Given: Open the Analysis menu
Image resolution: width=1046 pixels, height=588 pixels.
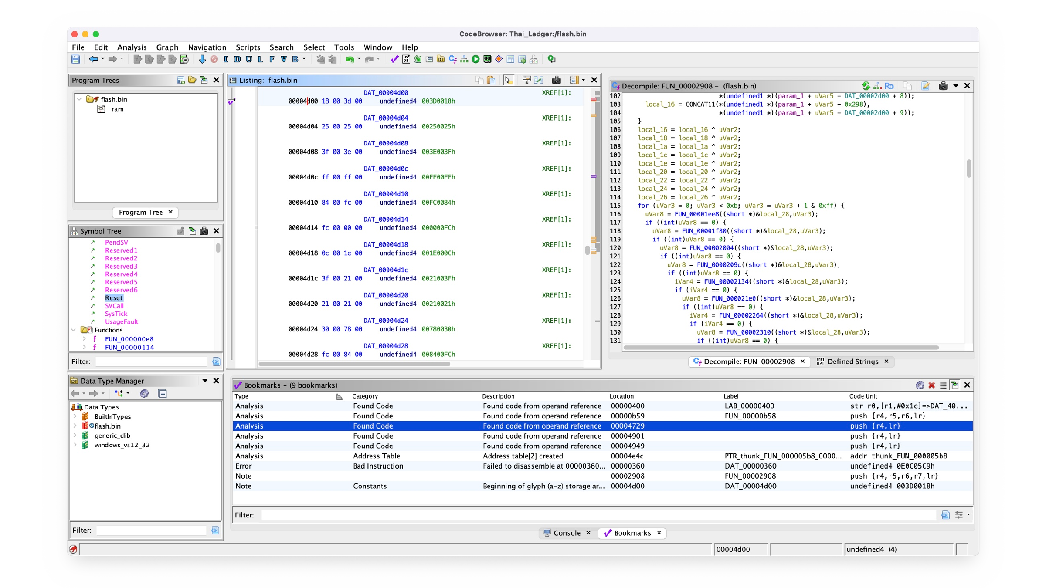Looking at the screenshot, I should pos(132,47).
